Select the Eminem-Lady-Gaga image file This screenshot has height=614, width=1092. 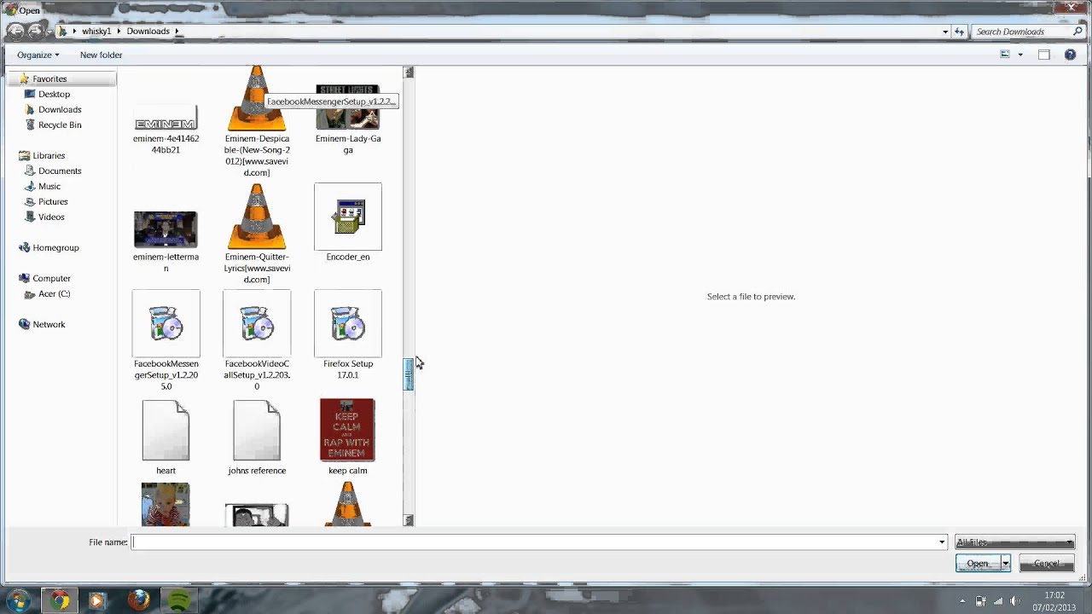tap(348, 119)
